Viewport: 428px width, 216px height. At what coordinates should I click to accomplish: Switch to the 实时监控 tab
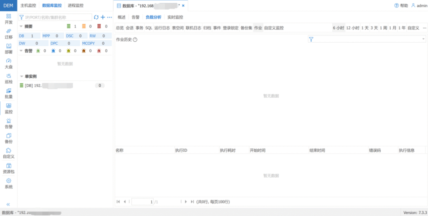(x=175, y=17)
